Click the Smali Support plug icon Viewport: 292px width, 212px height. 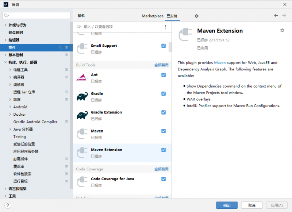(82, 49)
